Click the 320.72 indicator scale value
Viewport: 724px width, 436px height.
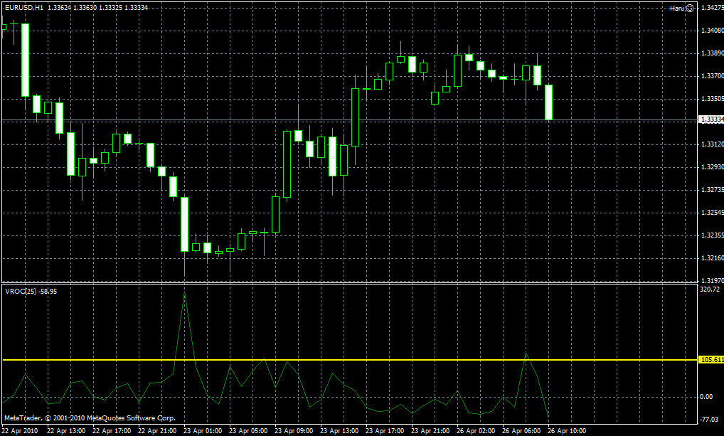pyautogui.click(x=710, y=290)
